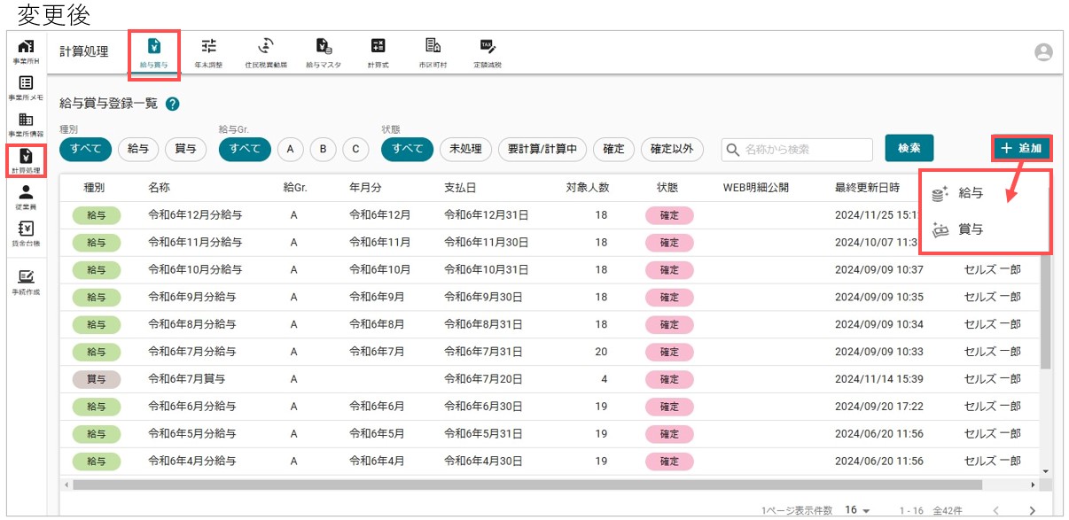Click the horizontal scrollbar left arrow
This screenshot has height=520, width=1069.
pyautogui.click(x=67, y=485)
